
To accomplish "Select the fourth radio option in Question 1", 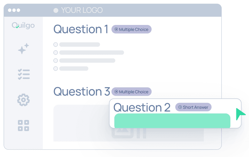I will click(x=56, y=69).
